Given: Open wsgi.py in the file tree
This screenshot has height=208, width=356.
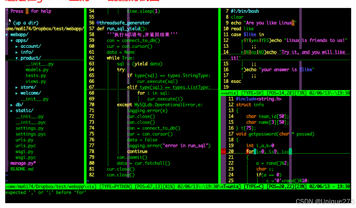Looking at the screenshot, I should click(x=24, y=151).
